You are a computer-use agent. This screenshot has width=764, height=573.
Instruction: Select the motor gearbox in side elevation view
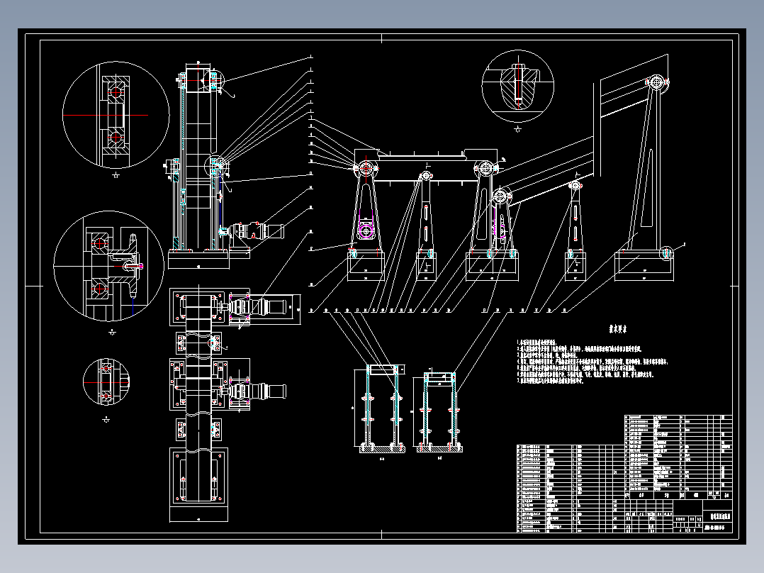[x=257, y=231]
